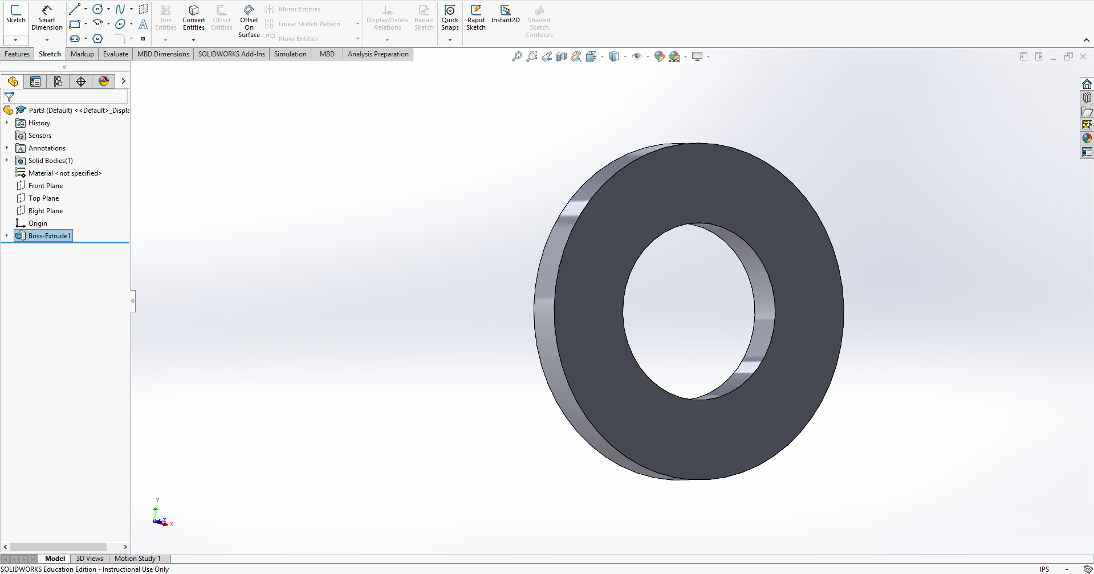Select the Spline sketch tool
Image resolution: width=1094 pixels, height=574 pixels.
point(120,9)
